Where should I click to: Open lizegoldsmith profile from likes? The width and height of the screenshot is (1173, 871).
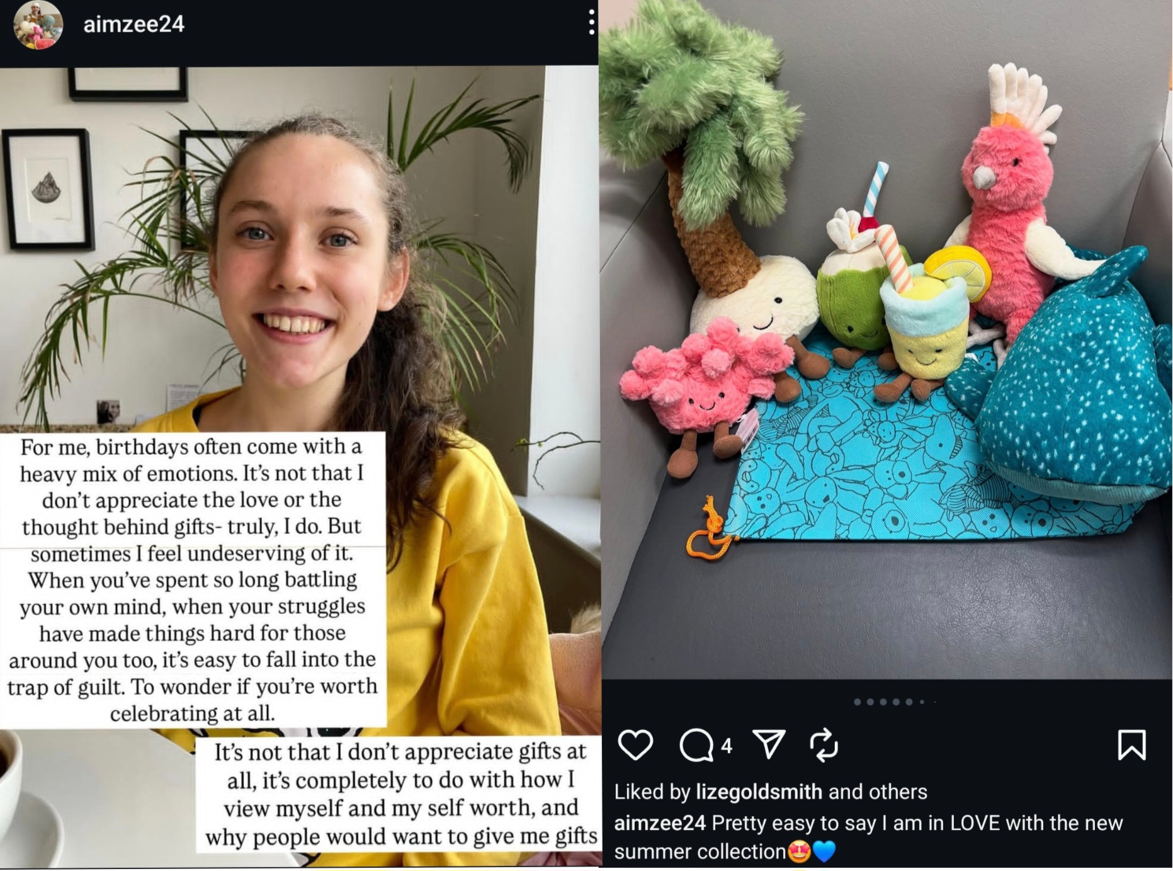click(759, 792)
